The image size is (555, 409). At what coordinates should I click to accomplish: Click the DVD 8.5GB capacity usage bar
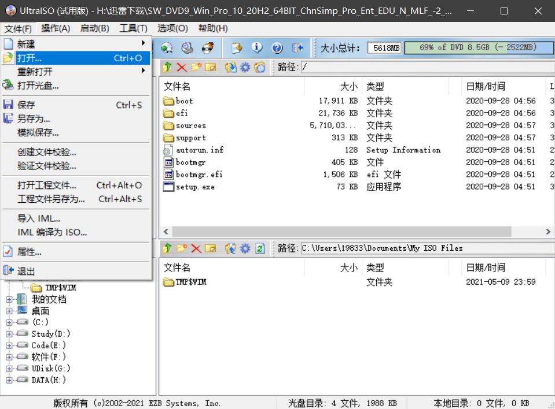click(479, 48)
